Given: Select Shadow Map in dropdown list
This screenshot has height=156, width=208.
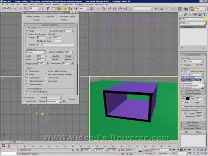Looking at the screenshot, I should 186,84.
